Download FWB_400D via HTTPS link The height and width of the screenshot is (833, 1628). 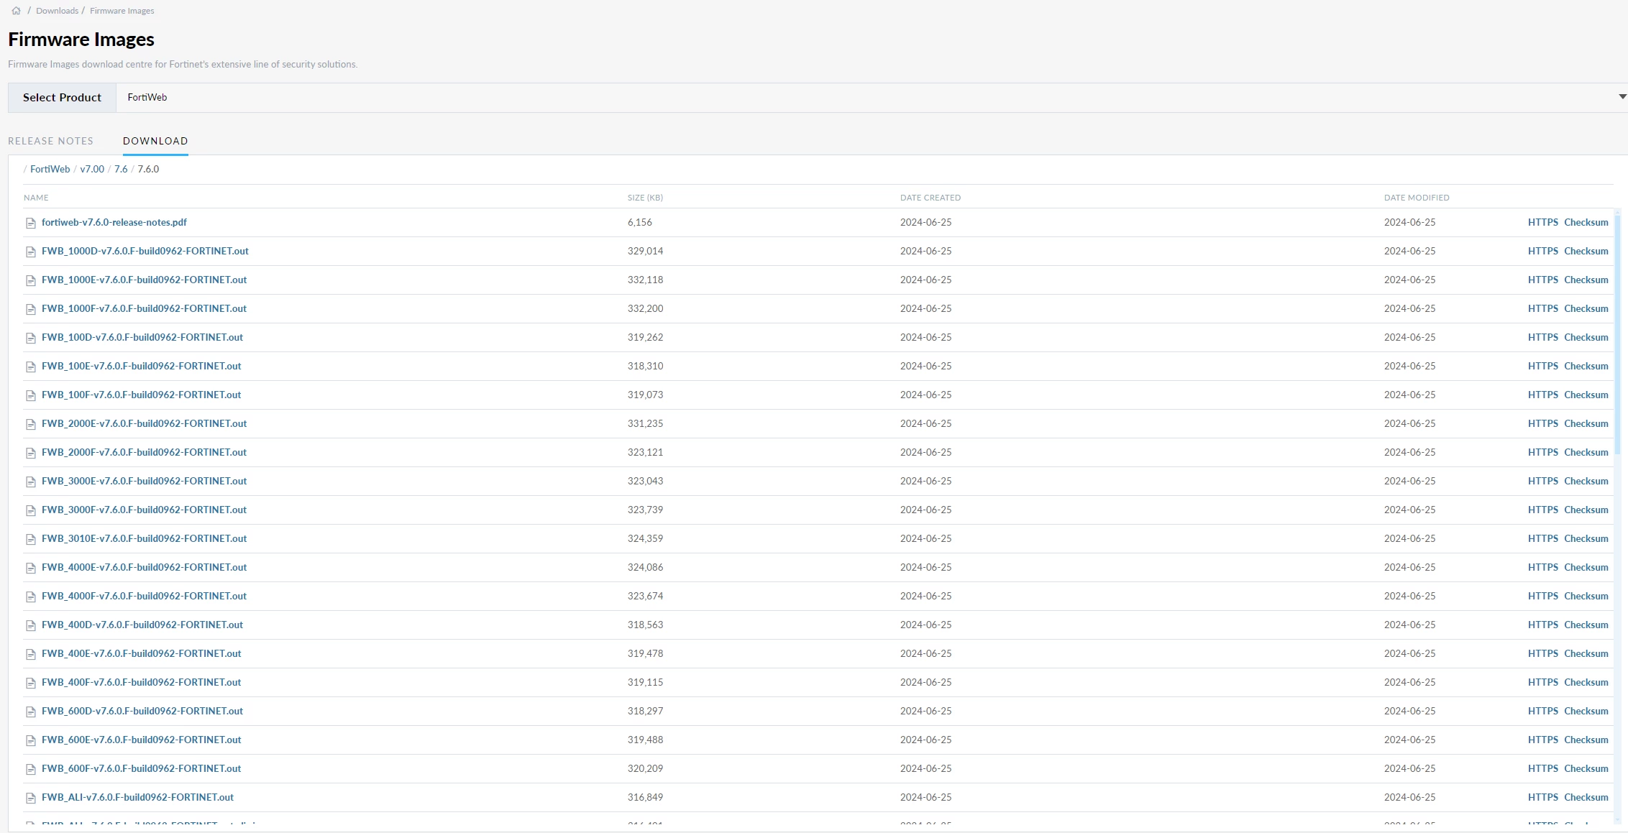click(1543, 625)
